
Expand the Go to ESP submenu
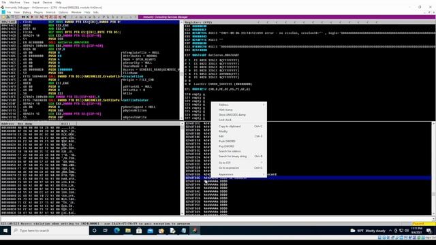pos(239,163)
